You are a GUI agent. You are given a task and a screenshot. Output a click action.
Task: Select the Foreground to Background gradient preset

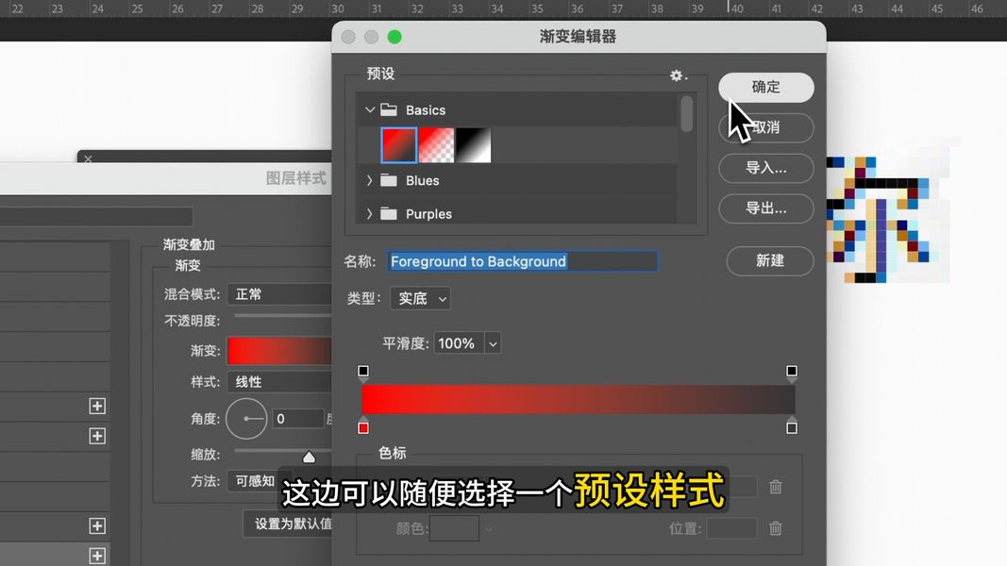(399, 145)
